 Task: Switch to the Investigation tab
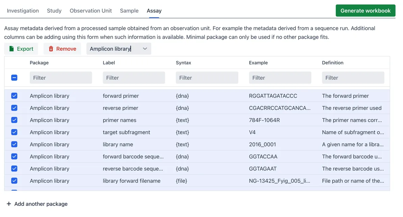click(x=23, y=11)
